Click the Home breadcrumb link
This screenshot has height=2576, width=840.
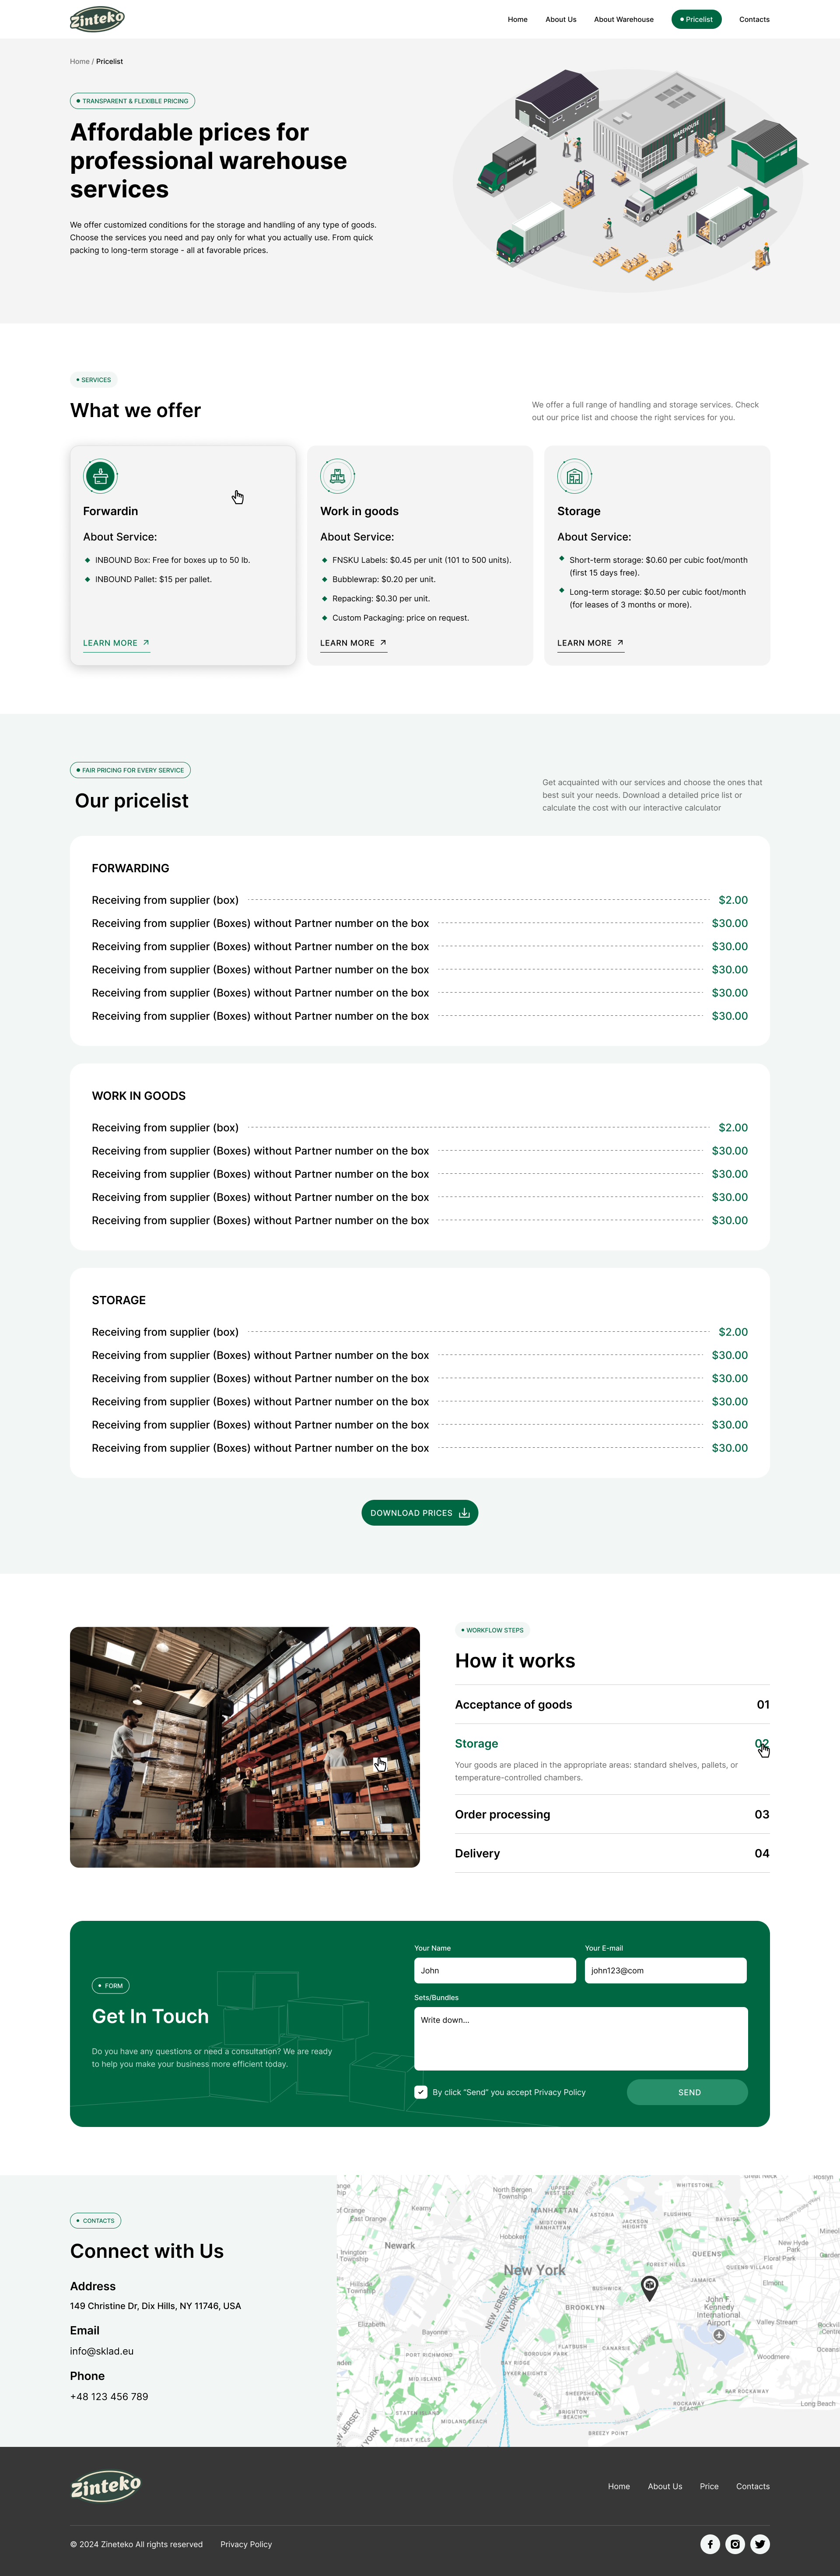[x=80, y=62]
